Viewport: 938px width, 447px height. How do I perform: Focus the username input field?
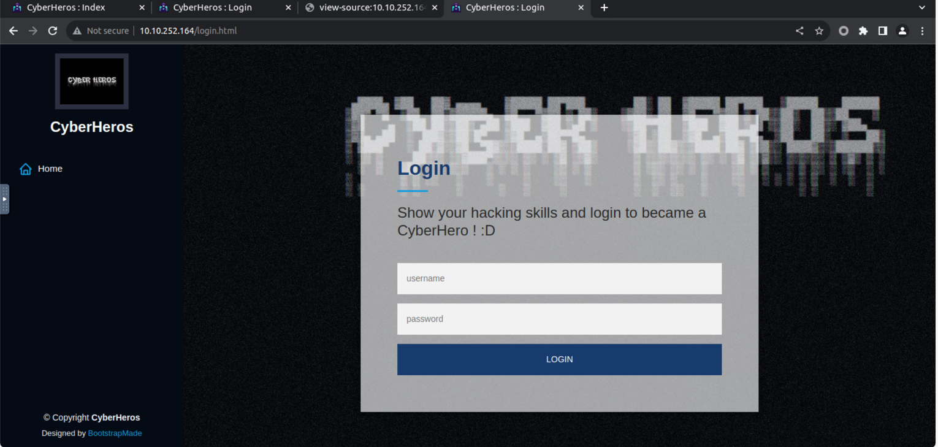[x=559, y=278]
